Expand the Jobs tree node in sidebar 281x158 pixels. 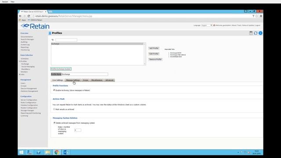click(x=20, y=74)
